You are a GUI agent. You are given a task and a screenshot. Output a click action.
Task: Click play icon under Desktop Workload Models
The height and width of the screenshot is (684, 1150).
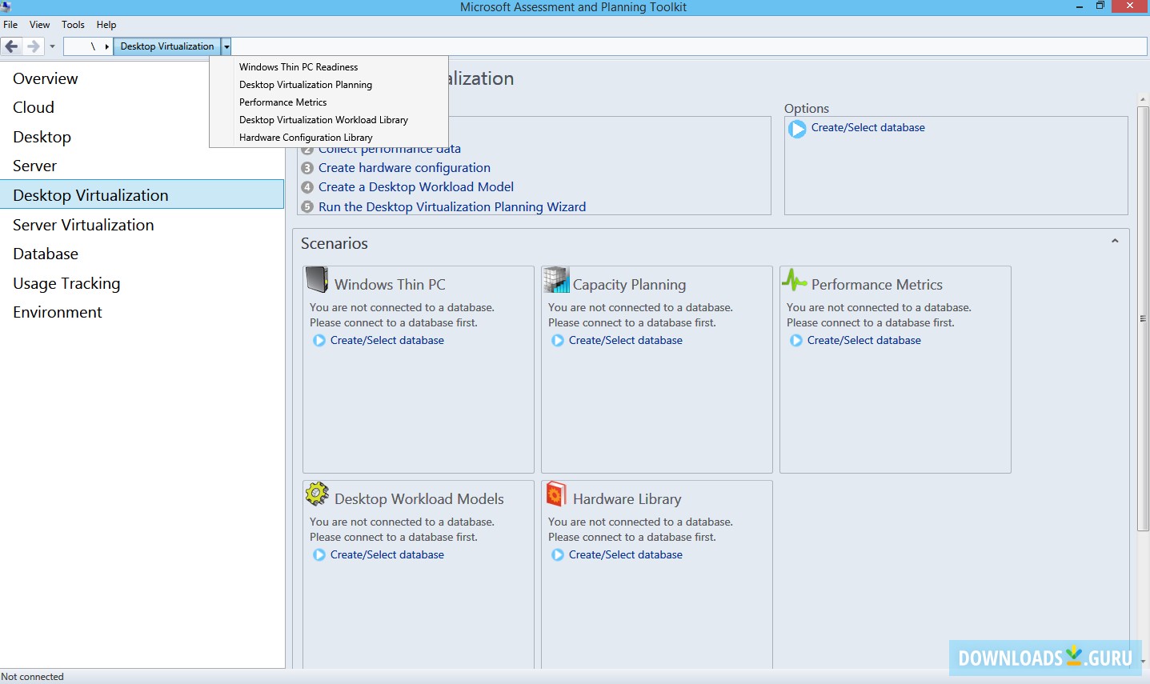point(319,555)
